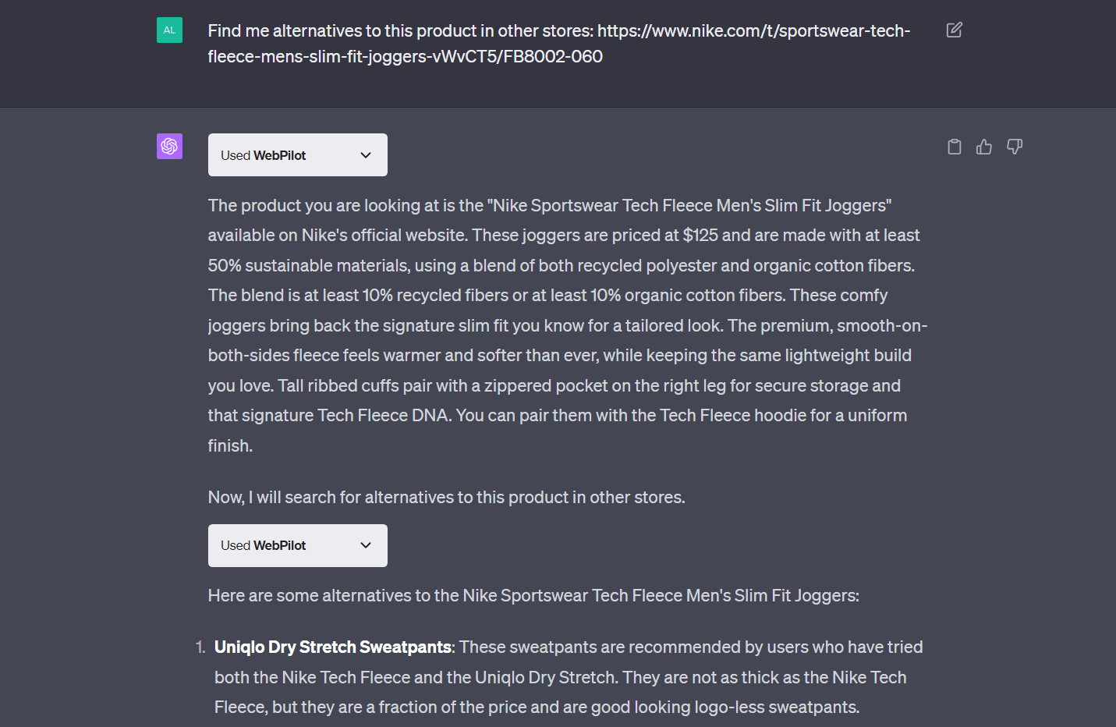Copy the assistant response with the clipboard icon

point(954,147)
